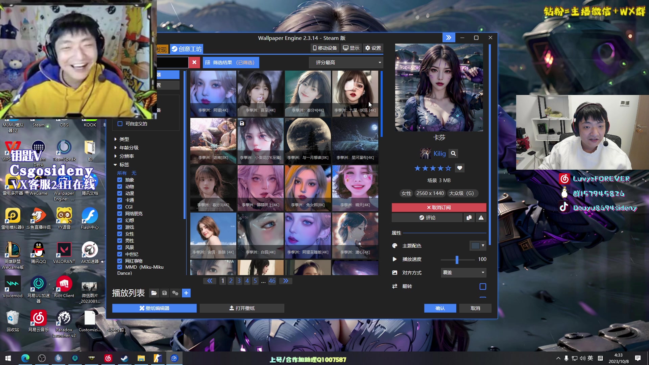
Task: Favorite the wallpaper with heart icon
Action: click(x=459, y=168)
